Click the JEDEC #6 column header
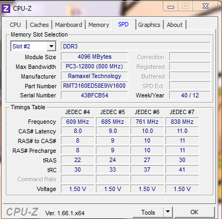 pos(147,112)
